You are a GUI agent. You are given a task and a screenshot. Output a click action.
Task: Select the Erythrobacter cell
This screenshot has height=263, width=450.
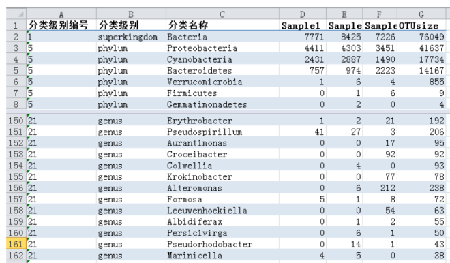[x=222, y=121]
